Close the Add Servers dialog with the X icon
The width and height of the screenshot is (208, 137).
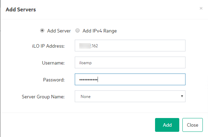click(201, 8)
